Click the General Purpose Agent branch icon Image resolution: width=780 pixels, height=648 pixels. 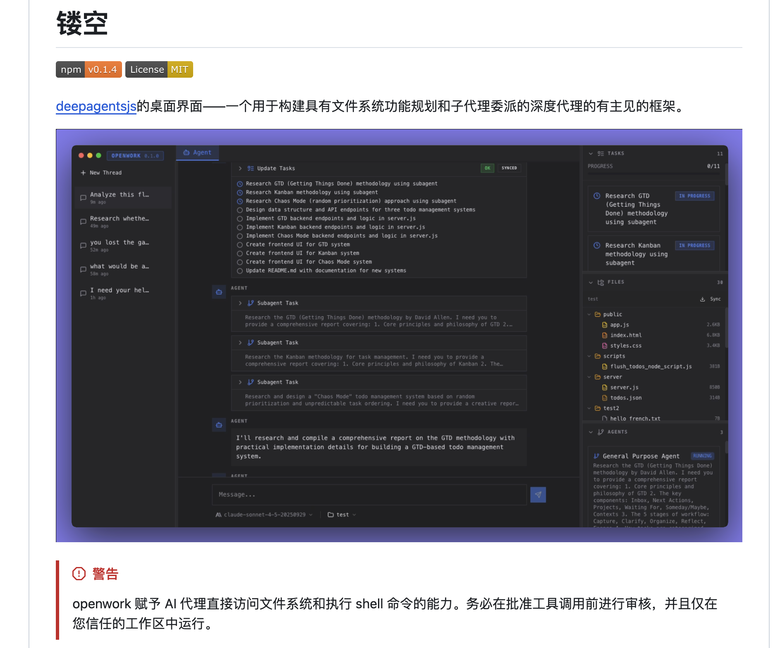click(x=596, y=456)
